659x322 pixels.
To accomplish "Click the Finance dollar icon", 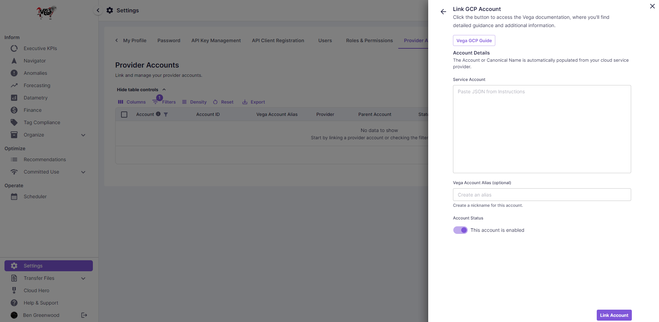I will (x=14, y=110).
